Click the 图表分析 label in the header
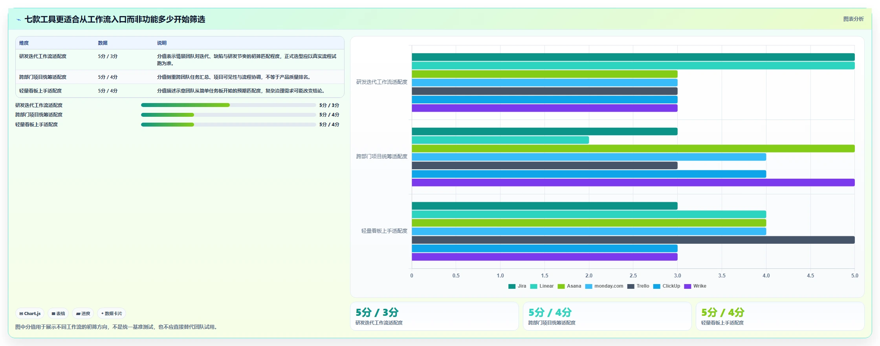Viewport: 880px width, 346px height. click(x=853, y=19)
